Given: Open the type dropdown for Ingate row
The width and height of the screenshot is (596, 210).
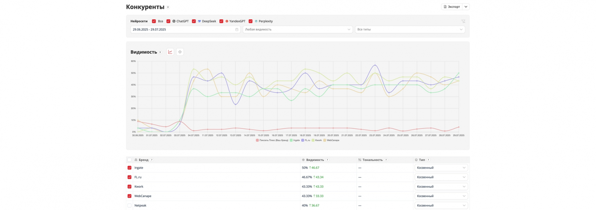Looking at the screenshot, I should [441, 168].
